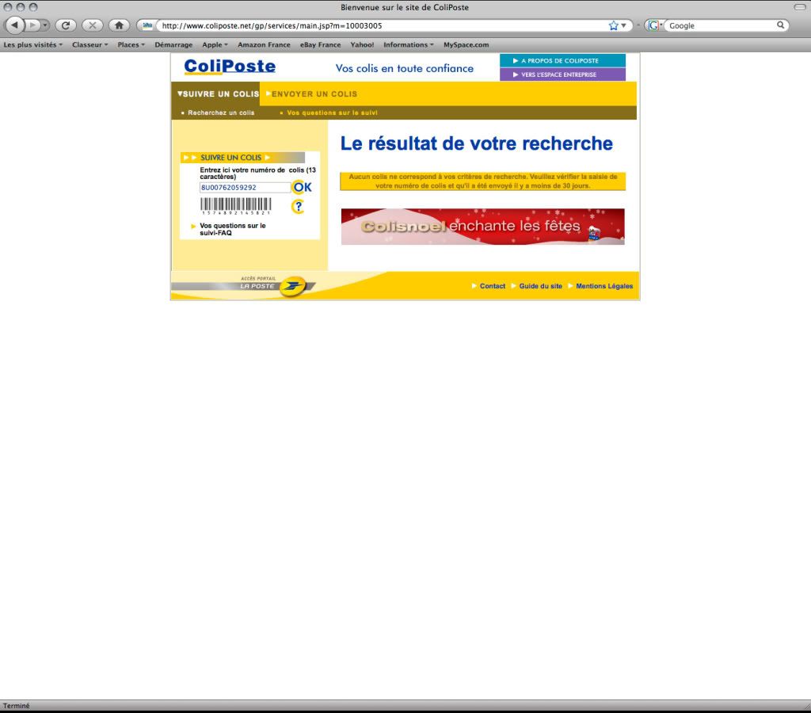
Task: Click the yellow OK search button
Action: pos(303,188)
